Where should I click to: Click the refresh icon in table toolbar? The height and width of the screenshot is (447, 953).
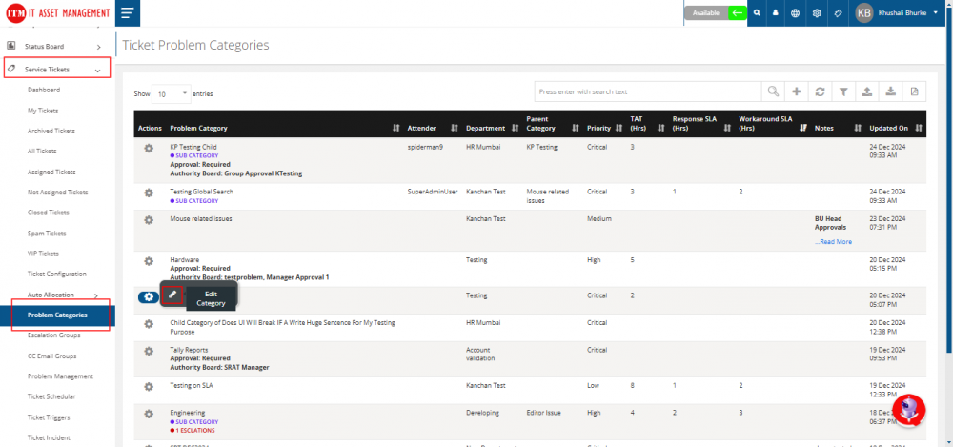pyautogui.click(x=820, y=91)
